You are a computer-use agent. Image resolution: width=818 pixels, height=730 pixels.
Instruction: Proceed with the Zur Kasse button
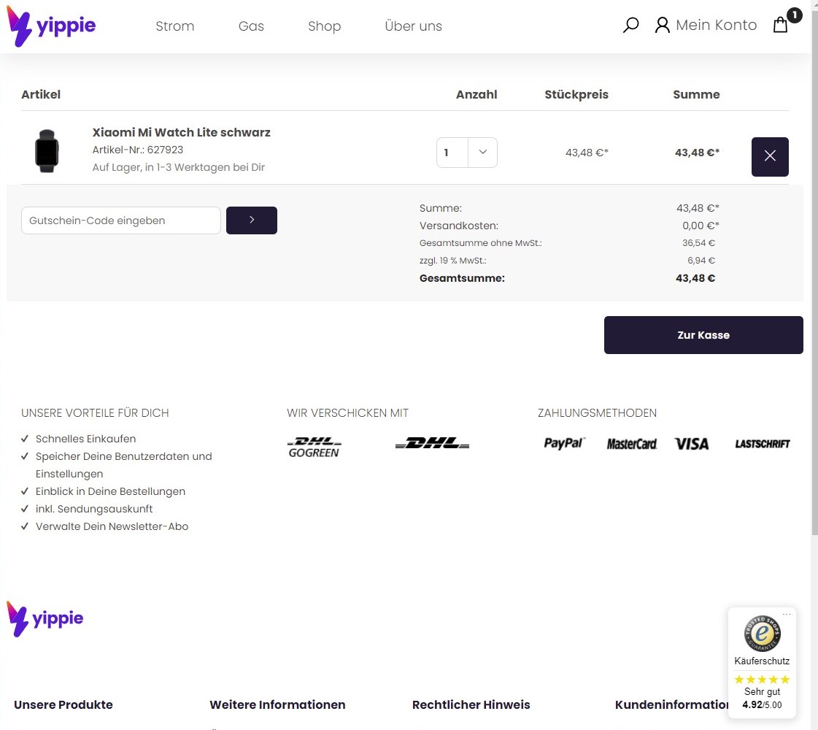point(703,335)
